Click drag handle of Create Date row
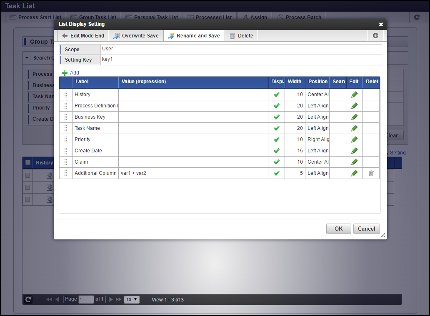This screenshot has height=316, width=430. coord(66,151)
